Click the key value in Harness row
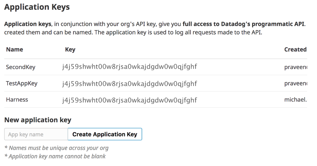Screen dimensions: 317x166 (129, 100)
